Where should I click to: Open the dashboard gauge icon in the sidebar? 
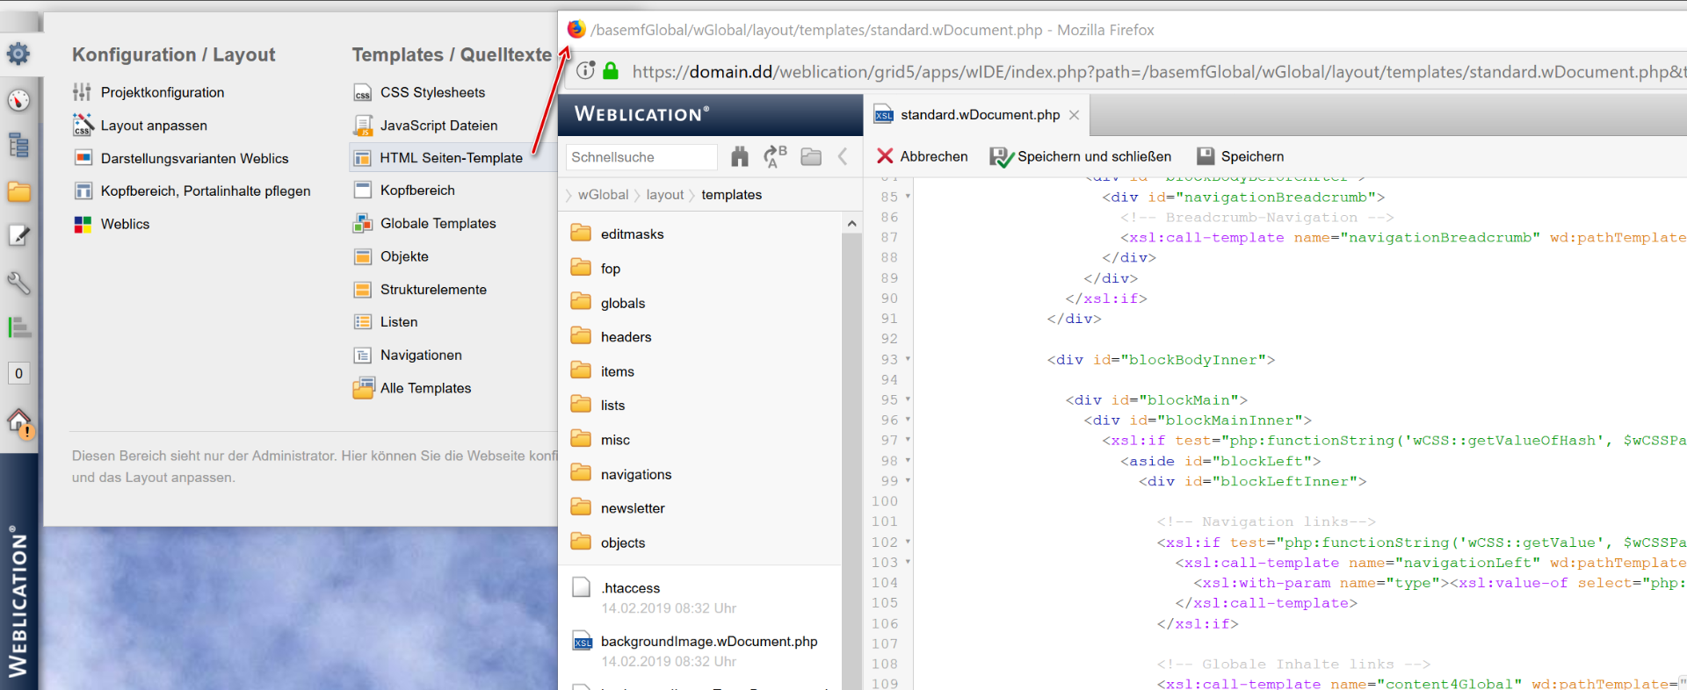(18, 100)
